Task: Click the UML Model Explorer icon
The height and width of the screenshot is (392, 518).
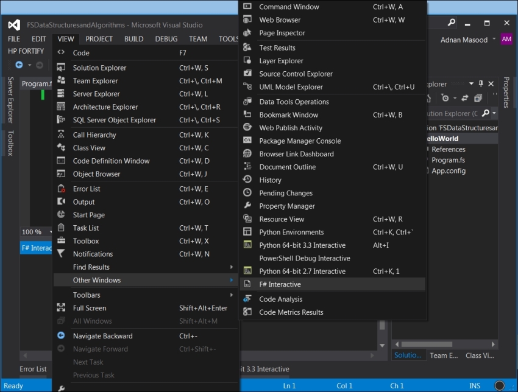Action: point(247,86)
